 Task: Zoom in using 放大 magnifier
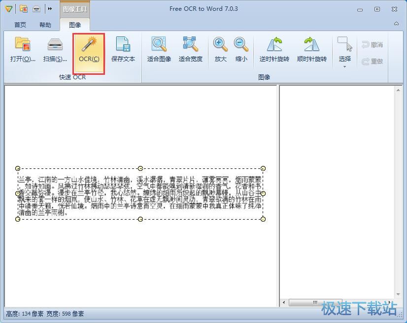(220, 50)
